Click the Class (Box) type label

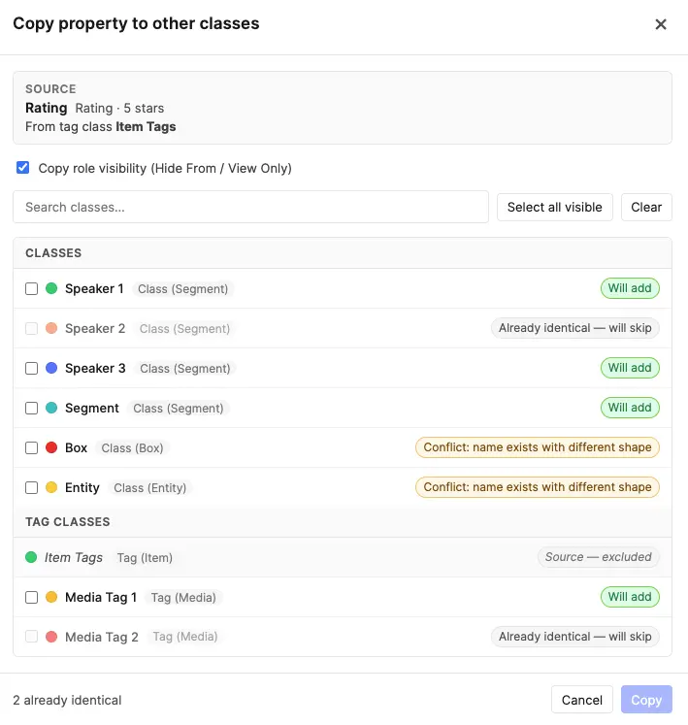pos(132,448)
